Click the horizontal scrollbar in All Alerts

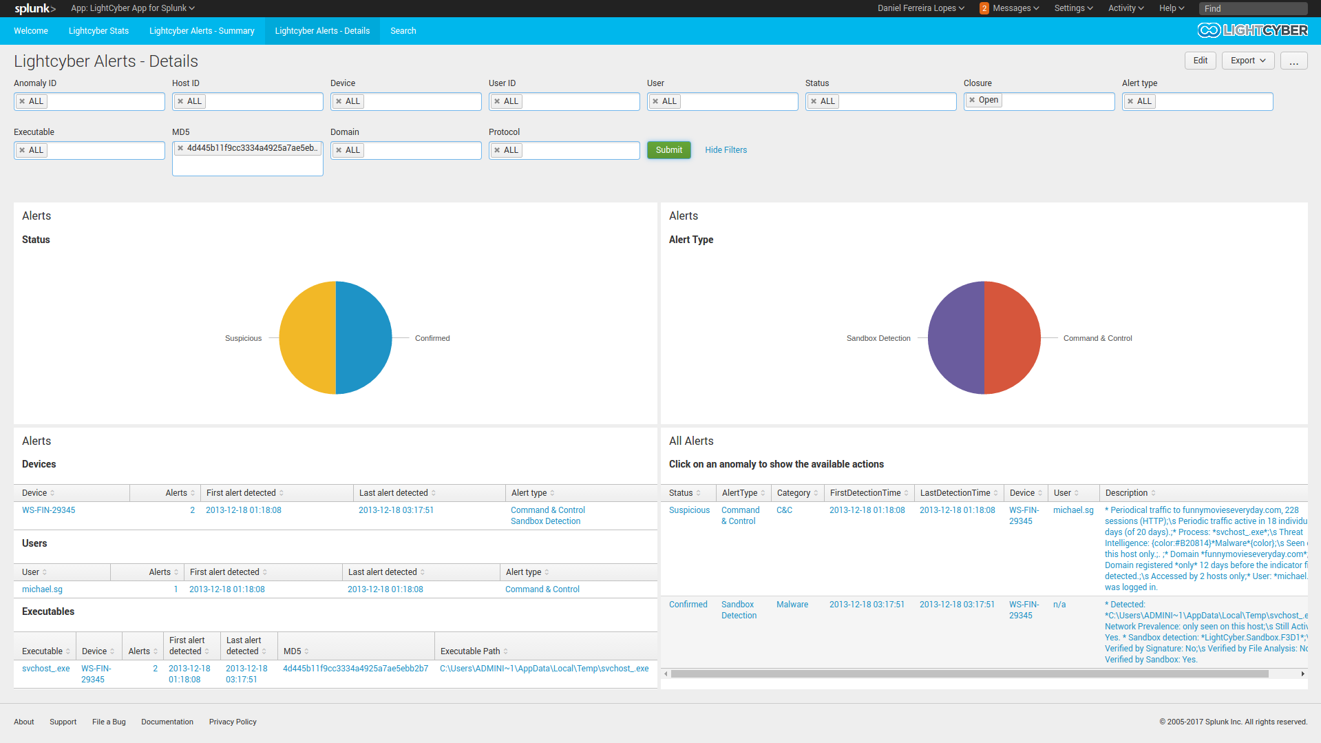click(x=969, y=674)
